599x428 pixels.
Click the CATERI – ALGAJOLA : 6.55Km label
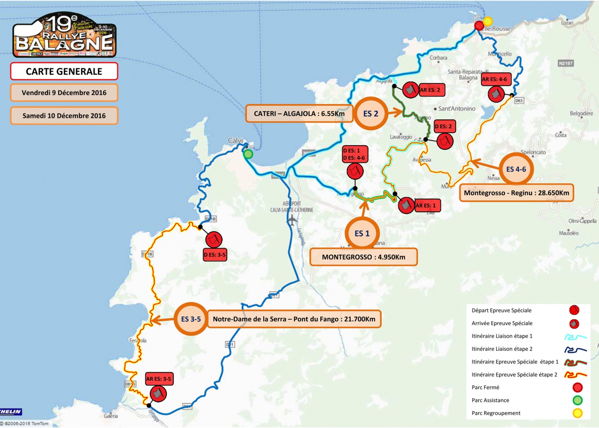tap(300, 113)
